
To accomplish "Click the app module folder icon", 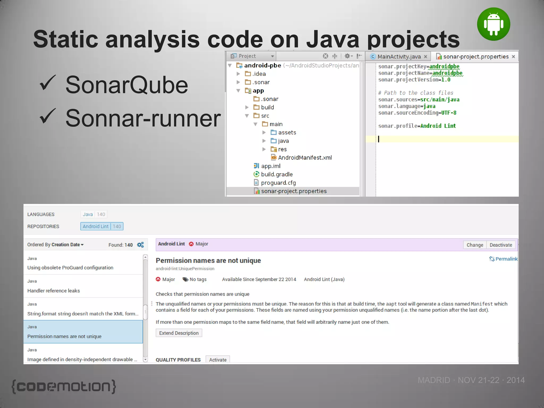I will coord(248,91).
